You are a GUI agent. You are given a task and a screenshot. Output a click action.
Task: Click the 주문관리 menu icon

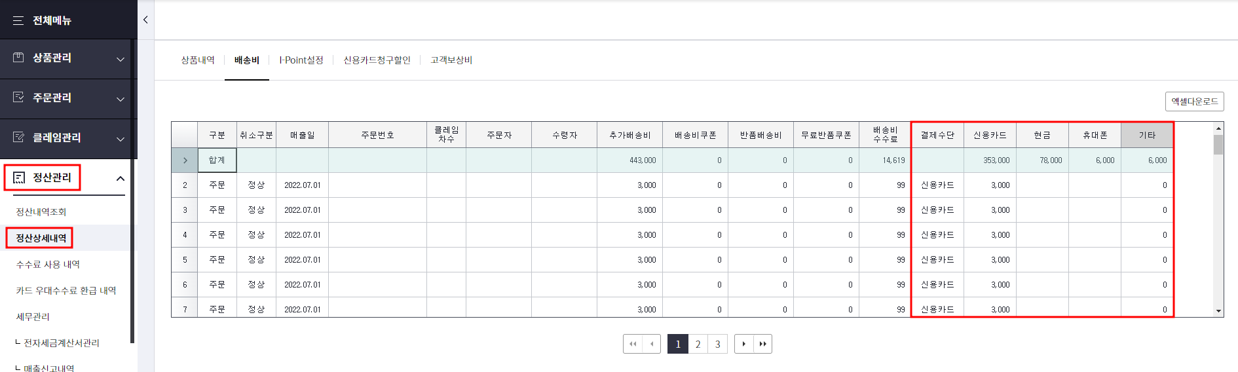18,98
